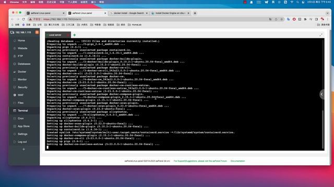
Task: Bookmark this page with the star icon
Action: (282, 19)
